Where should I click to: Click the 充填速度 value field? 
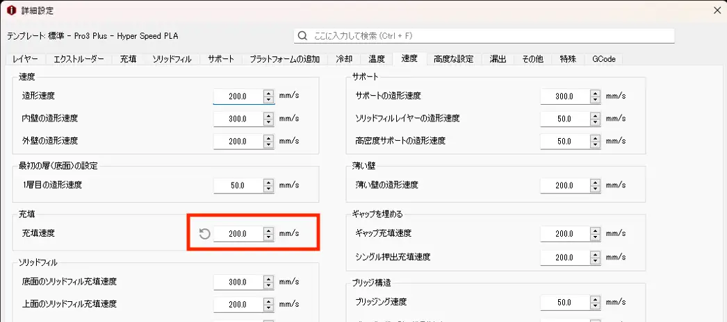[x=238, y=234]
